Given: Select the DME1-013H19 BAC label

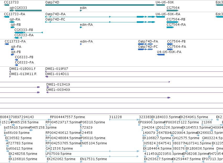Looking at the screenshot, I should (x=58, y=85).
